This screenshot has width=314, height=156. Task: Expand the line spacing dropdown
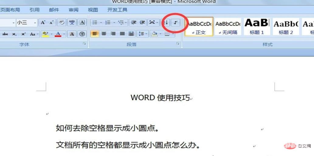pyautogui.click(x=147, y=34)
